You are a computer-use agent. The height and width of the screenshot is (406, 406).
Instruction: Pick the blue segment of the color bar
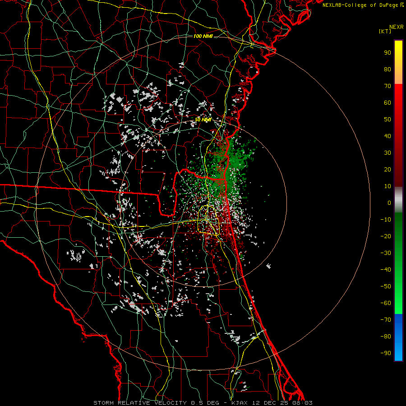point(398,337)
